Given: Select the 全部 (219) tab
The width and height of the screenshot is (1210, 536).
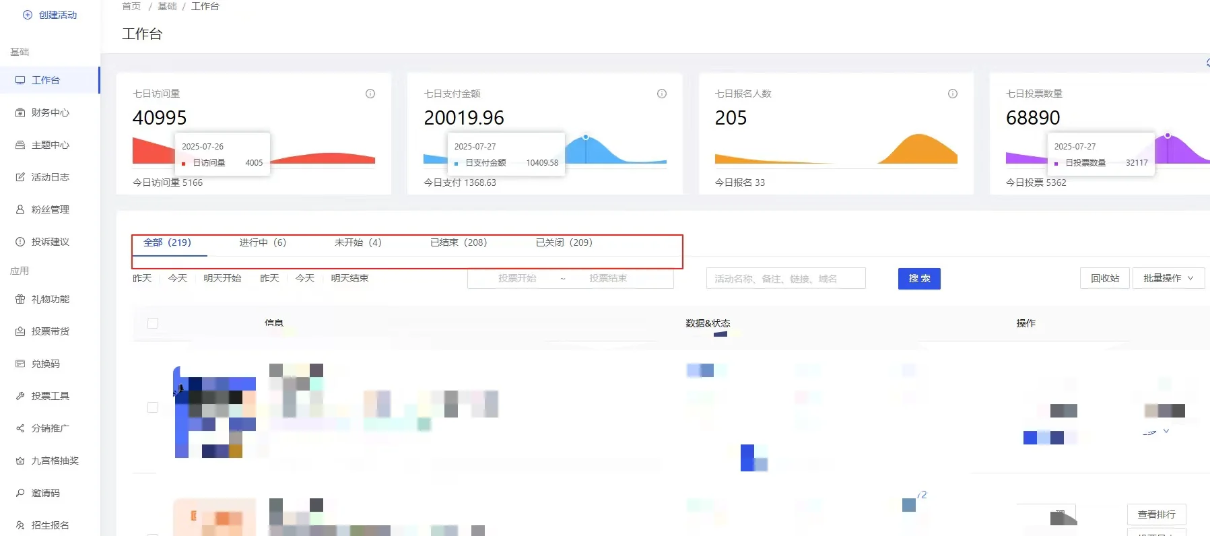Looking at the screenshot, I should pyautogui.click(x=168, y=242).
